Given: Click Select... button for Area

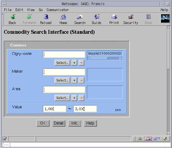Looking at the screenshot, I should [x=62, y=98].
